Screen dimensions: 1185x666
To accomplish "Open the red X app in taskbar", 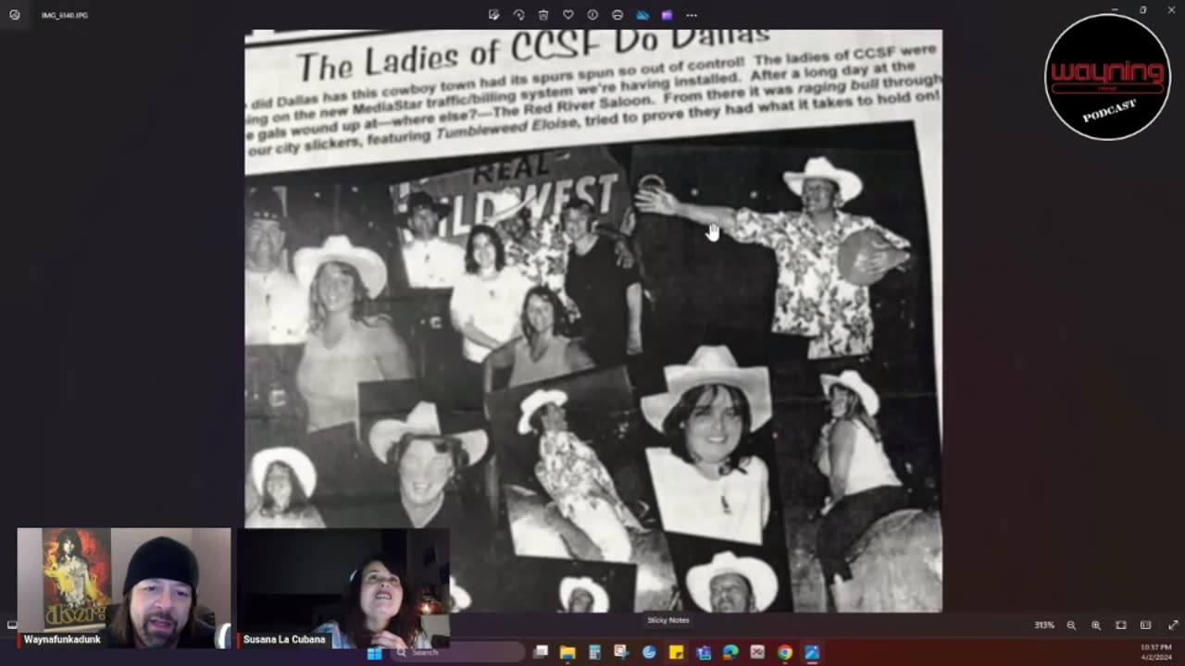I will coord(757,653).
